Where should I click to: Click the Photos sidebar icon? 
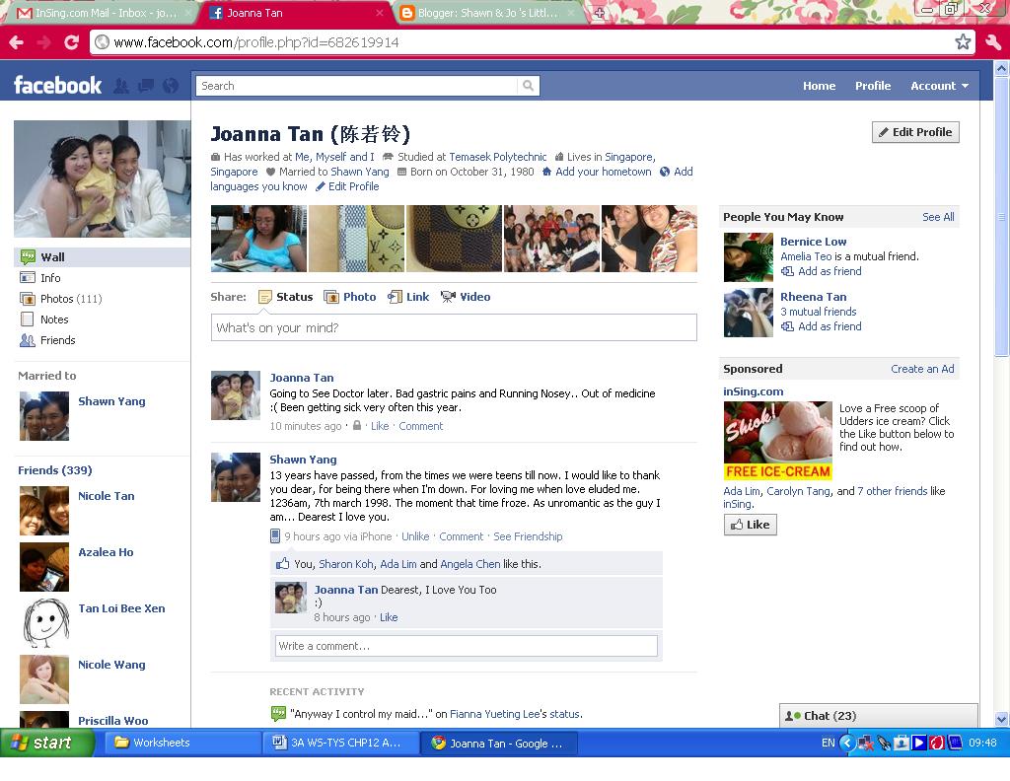tap(27, 299)
